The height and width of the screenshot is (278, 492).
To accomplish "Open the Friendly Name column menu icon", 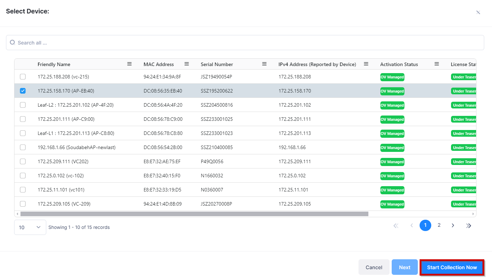I will tap(129, 64).
